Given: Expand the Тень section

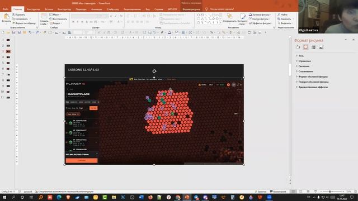Looking at the screenshot, I should tap(300, 56).
